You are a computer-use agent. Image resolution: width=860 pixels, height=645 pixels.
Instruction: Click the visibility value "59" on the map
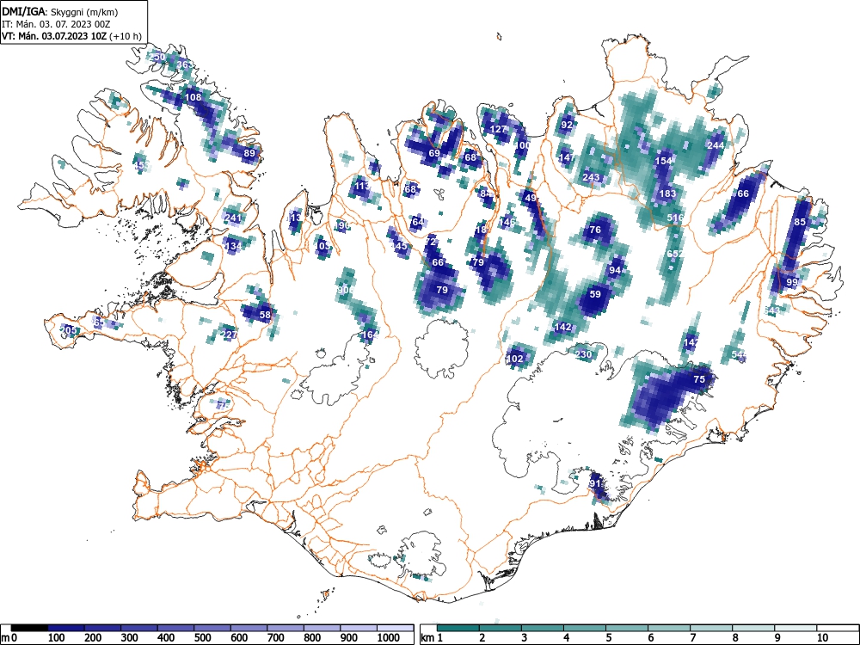tap(595, 294)
